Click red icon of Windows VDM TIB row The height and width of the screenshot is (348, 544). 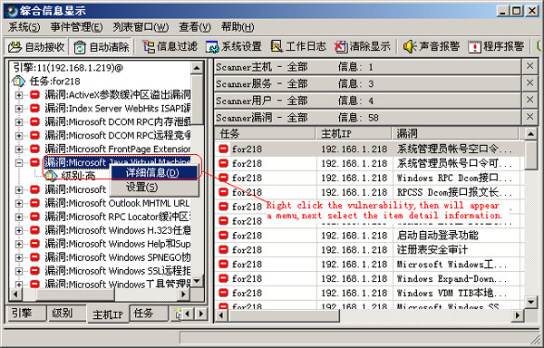pos(223,293)
